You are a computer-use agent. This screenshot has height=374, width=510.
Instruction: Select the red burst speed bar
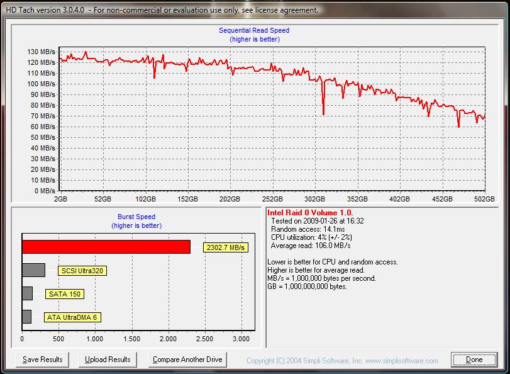click(106, 247)
